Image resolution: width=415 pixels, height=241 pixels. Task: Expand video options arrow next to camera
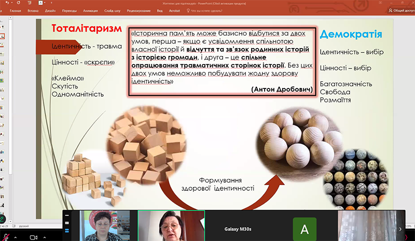pos(45,237)
